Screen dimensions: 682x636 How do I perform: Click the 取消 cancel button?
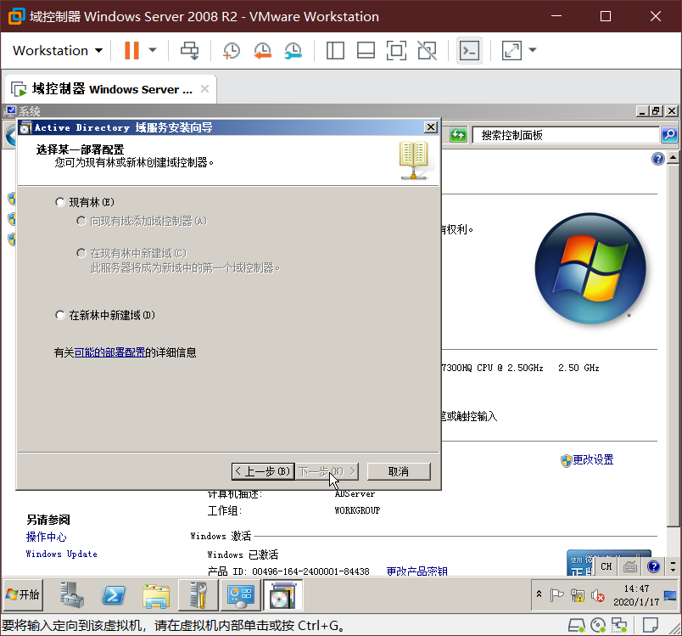(399, 471)
